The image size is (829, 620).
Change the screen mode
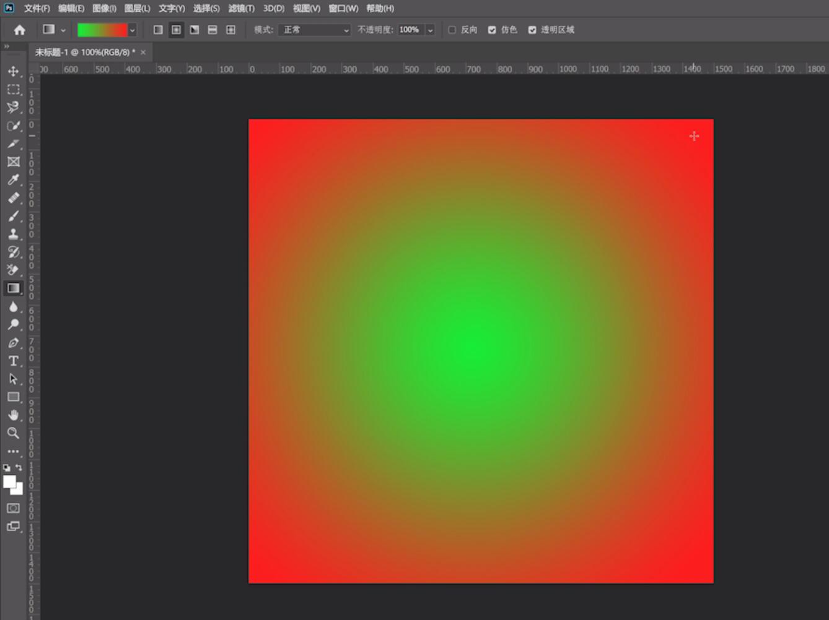13,527
